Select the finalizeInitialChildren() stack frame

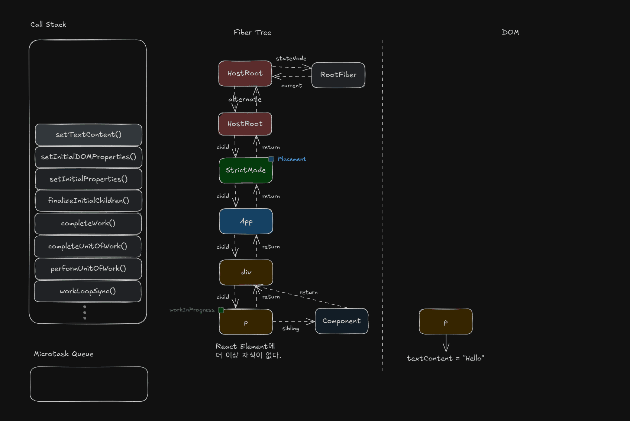(x=88, y=201)
